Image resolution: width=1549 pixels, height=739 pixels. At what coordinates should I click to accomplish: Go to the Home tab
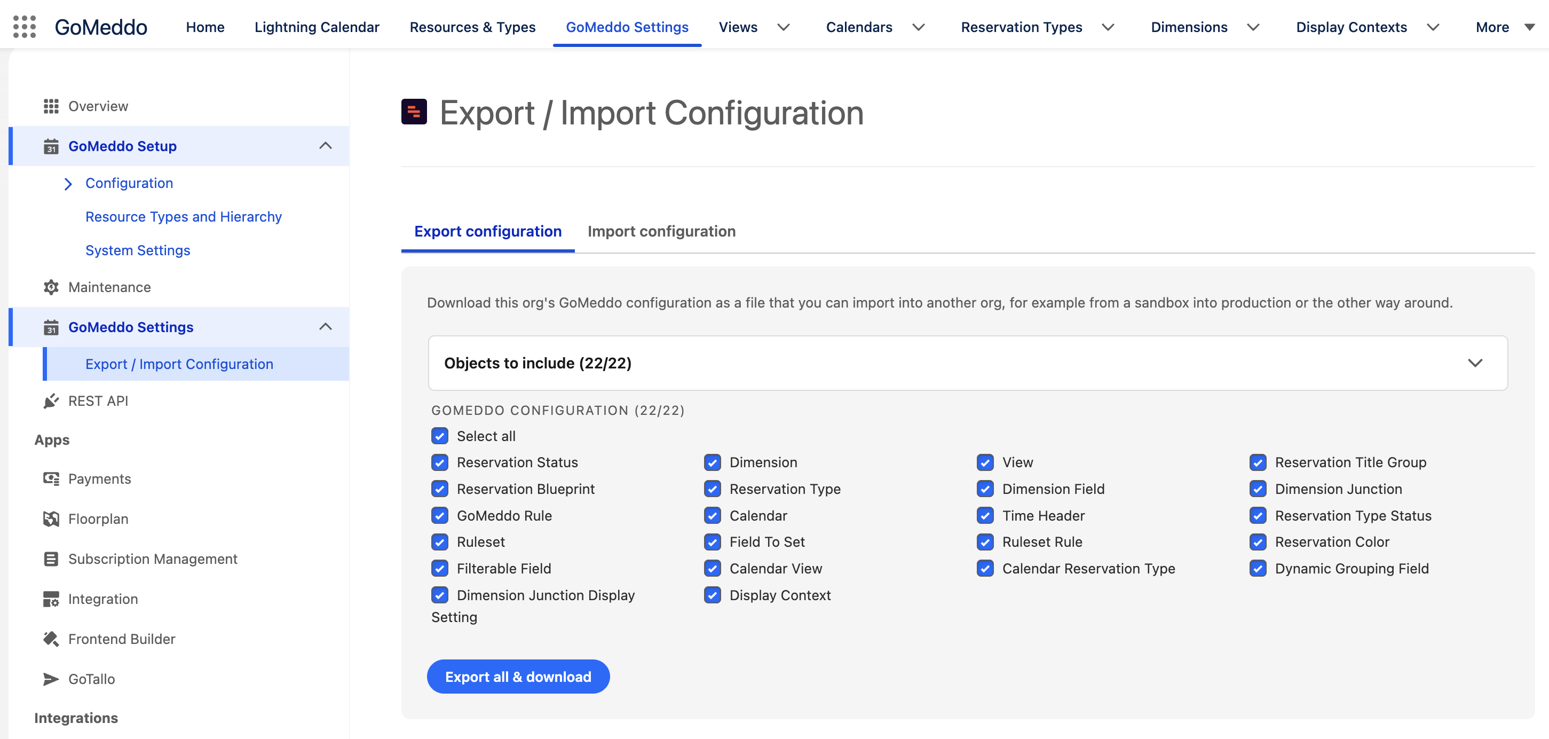[x=205, y=27]
